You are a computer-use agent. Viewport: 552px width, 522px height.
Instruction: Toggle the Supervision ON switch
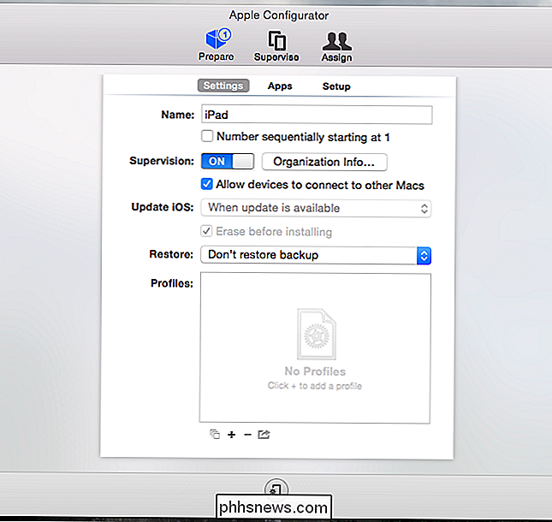[228, 161]
